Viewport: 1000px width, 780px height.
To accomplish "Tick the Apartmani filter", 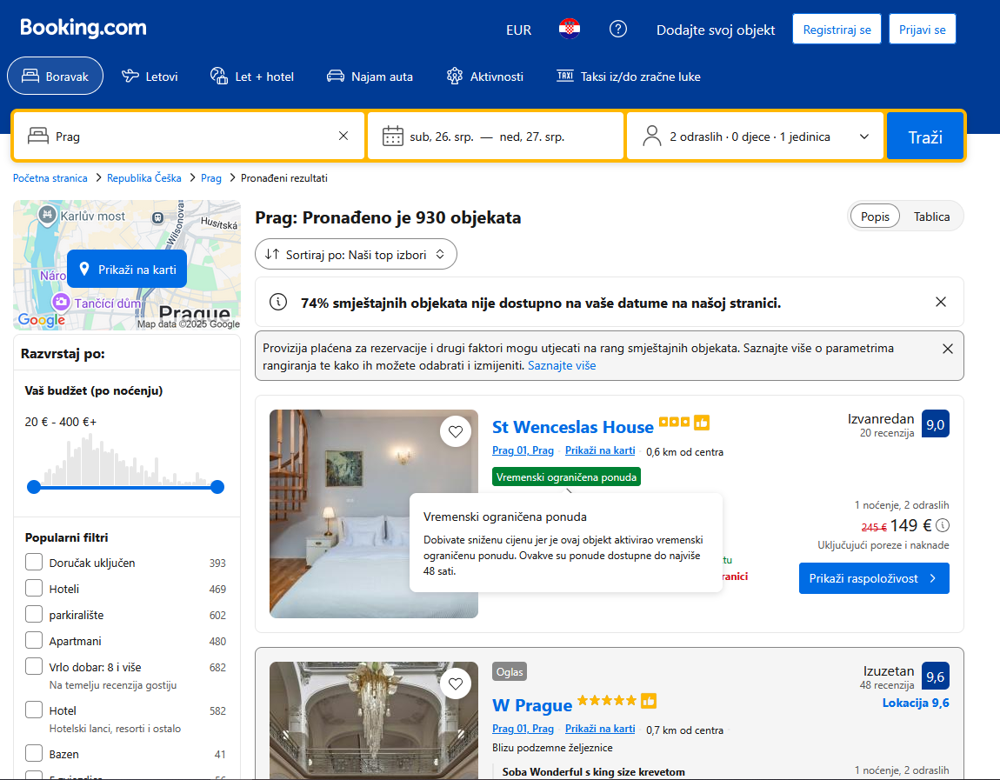I will (34, 640).
